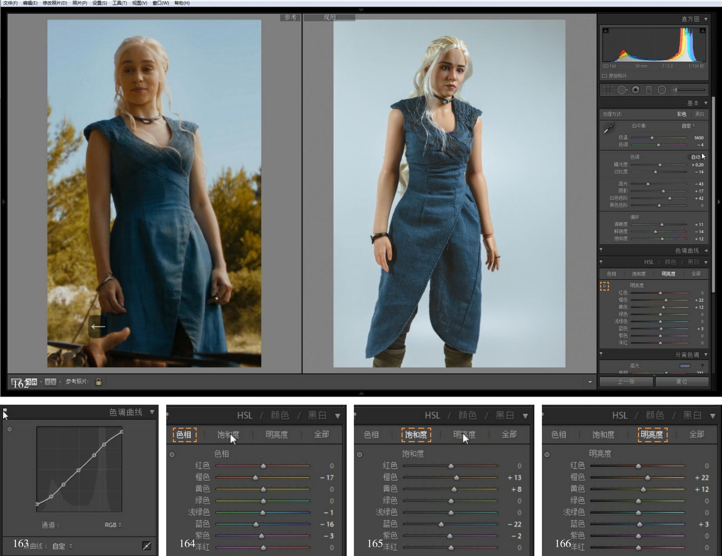Activate the orange-highlighted targeted adjustment tool beside 明亮度

click(x=605, y=286)
